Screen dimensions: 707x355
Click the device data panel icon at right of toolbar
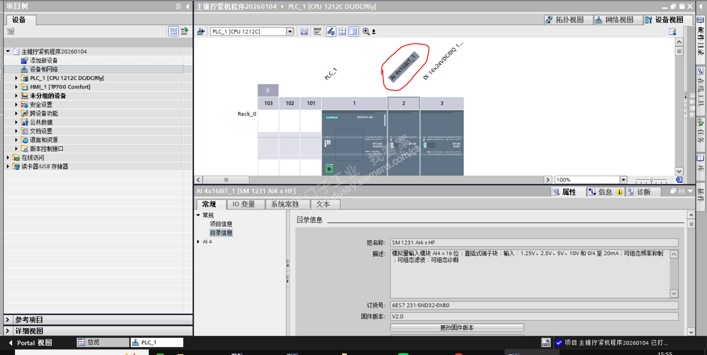pyautogui.click(x=672, y=32)
